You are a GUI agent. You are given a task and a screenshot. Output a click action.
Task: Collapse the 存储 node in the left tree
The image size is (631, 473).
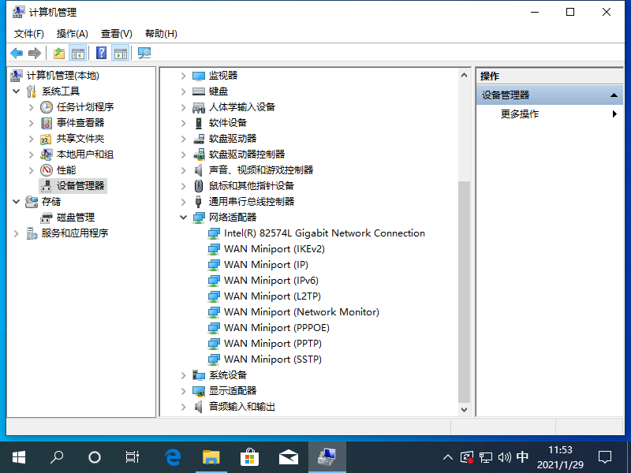click(16, 202)
